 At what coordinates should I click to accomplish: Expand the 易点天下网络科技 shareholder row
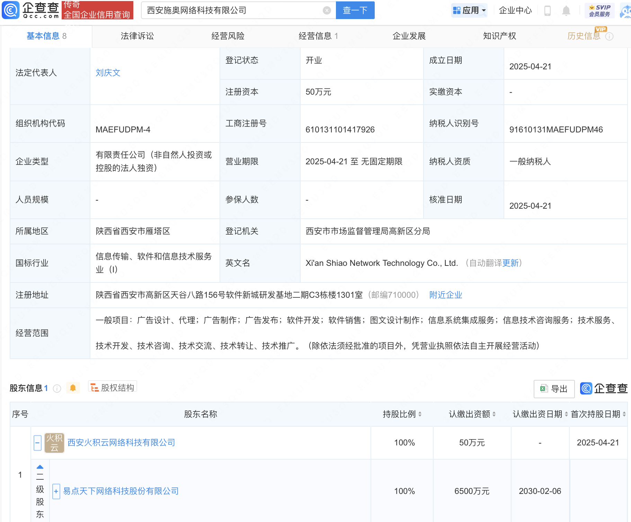pos(56,491)
